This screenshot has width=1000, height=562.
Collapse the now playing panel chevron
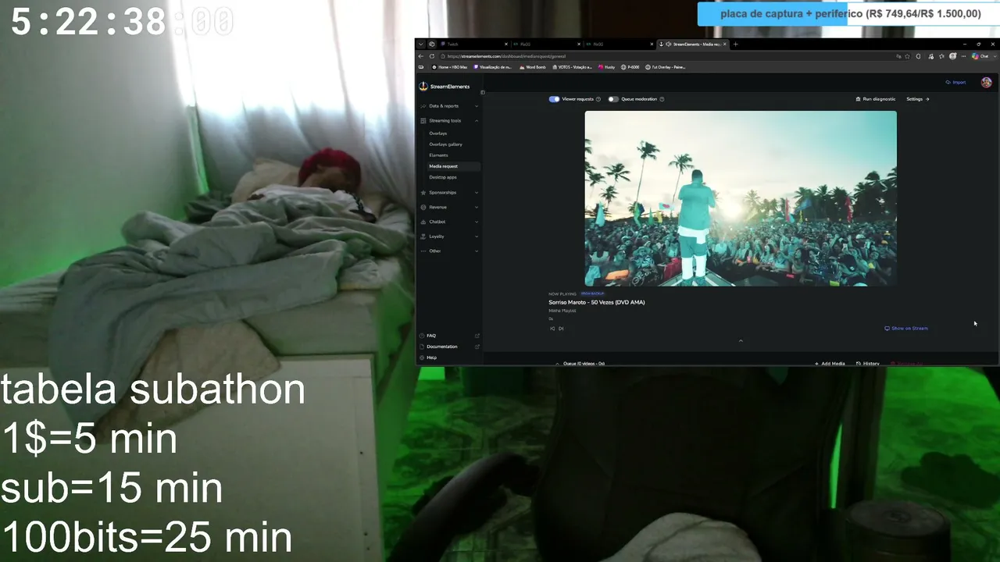(741, 340)
